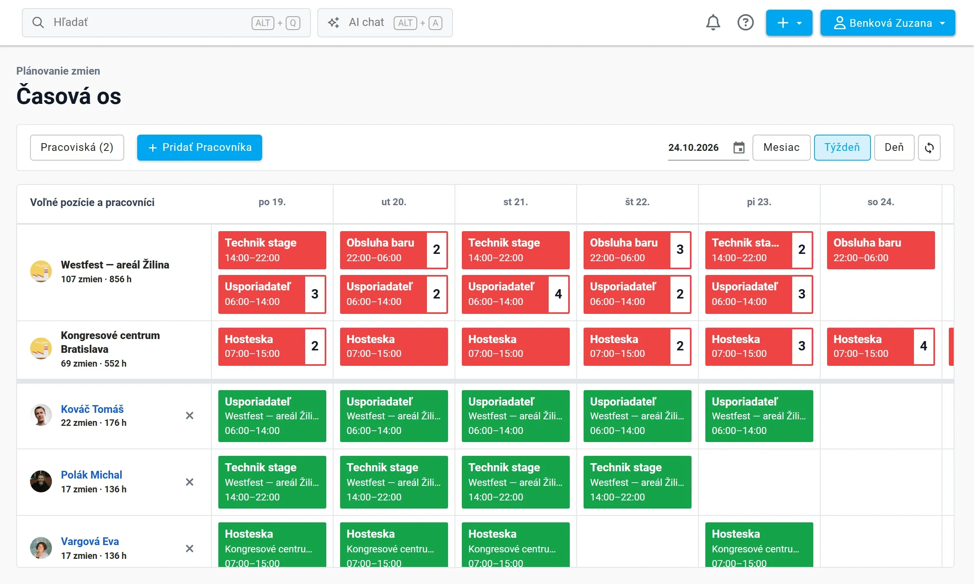The width and height of the screenshot is (974, 584).
Task: Remove Polák Michal row with X
Action: coord(190,482)
